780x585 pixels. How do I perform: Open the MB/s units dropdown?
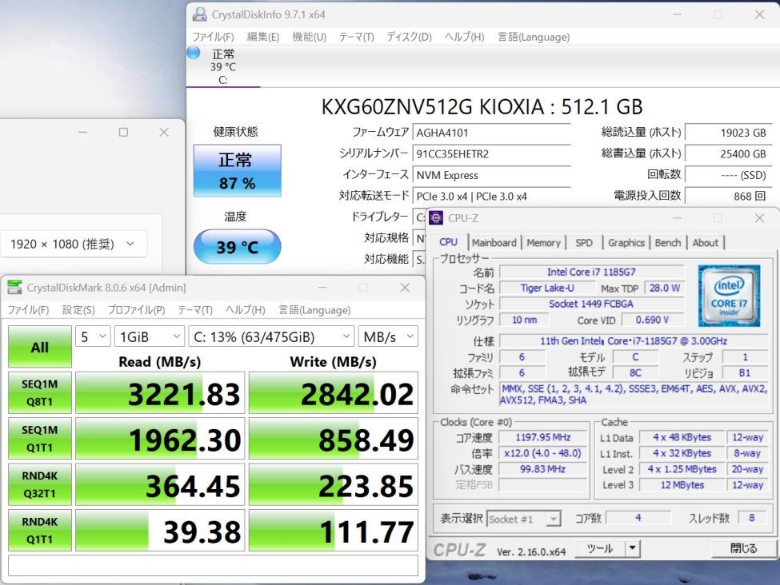(389, 336)
